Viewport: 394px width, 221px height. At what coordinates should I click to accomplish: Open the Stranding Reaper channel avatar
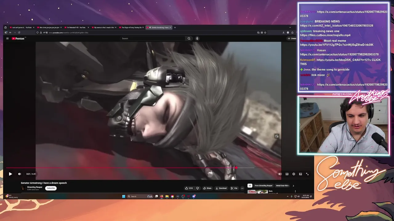tap(23, 188)
